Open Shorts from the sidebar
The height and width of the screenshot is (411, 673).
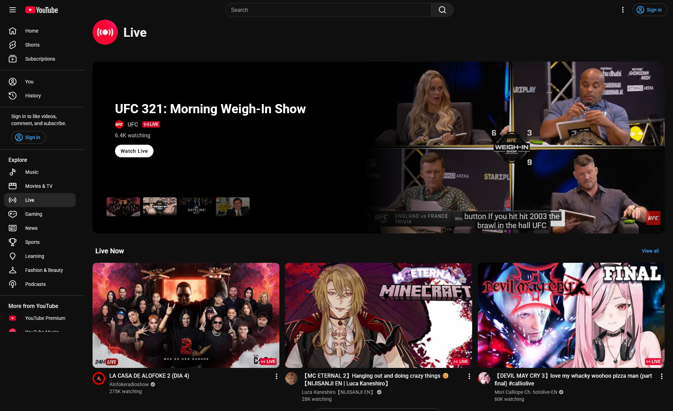click(32, 45)
